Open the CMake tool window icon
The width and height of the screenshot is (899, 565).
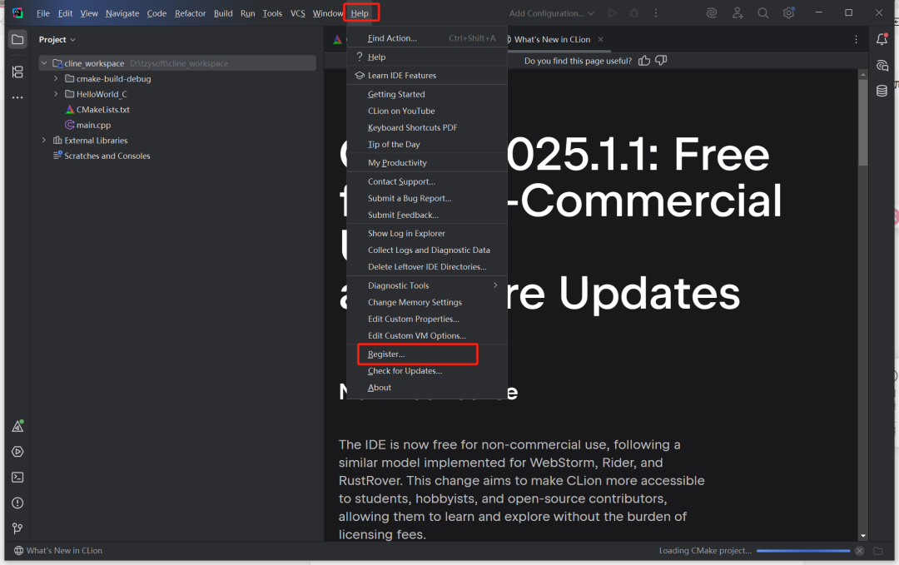coord(17,426)
